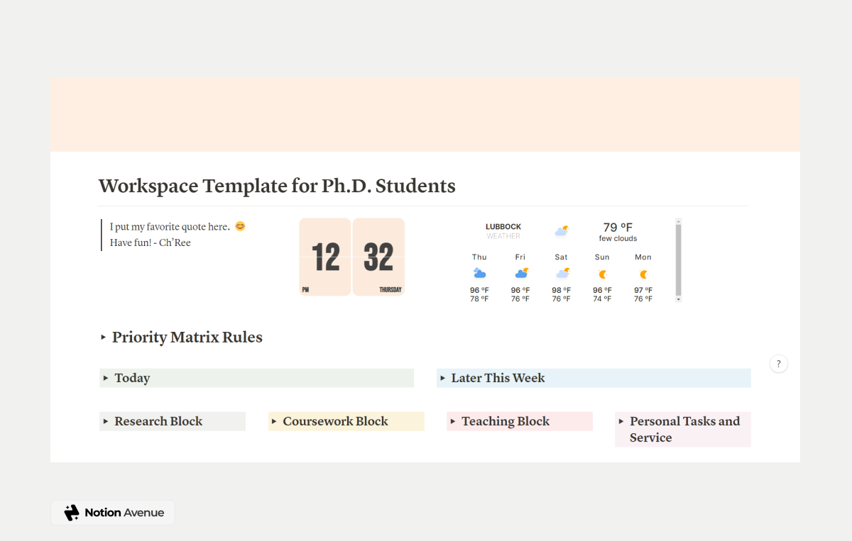Screen dimensions: 852x541
Task: Expand the Later This Week section
Action: coord(444,378)
